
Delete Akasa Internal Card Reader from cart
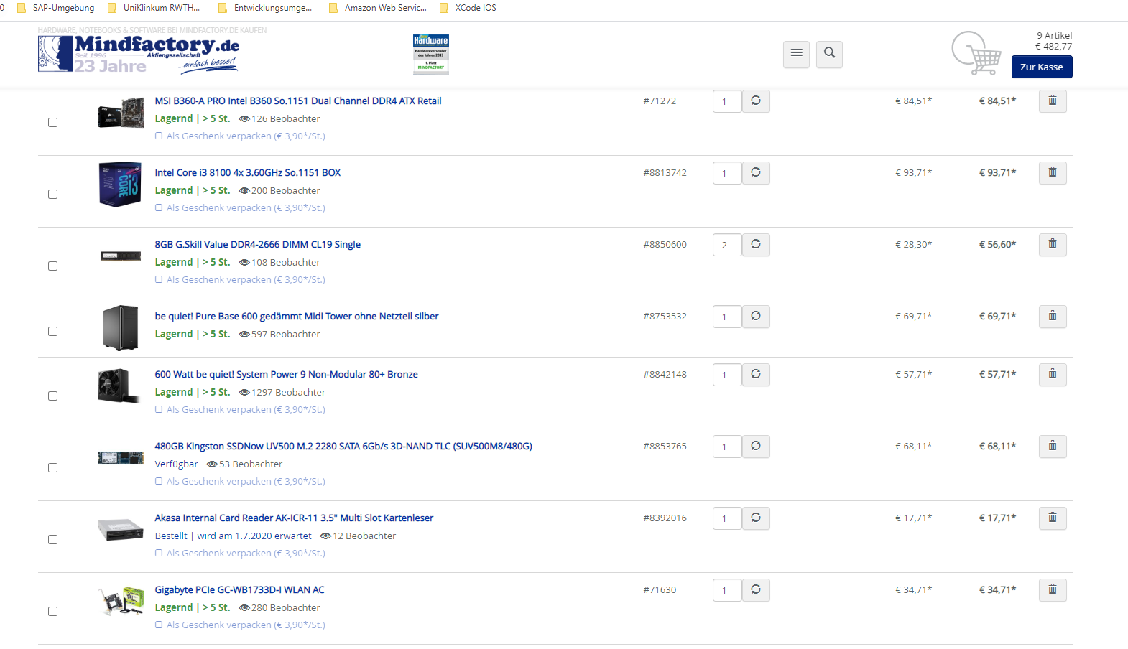pos(1053,518)
